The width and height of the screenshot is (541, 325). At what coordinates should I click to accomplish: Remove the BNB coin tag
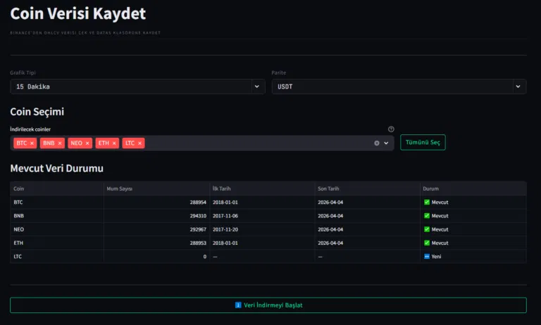tap(60, 143)
